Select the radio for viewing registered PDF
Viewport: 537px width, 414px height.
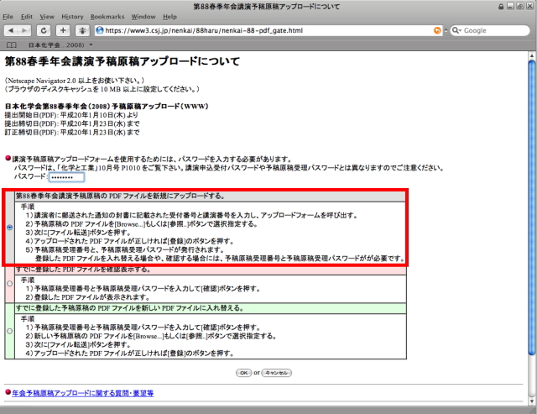tap(9, 284)
